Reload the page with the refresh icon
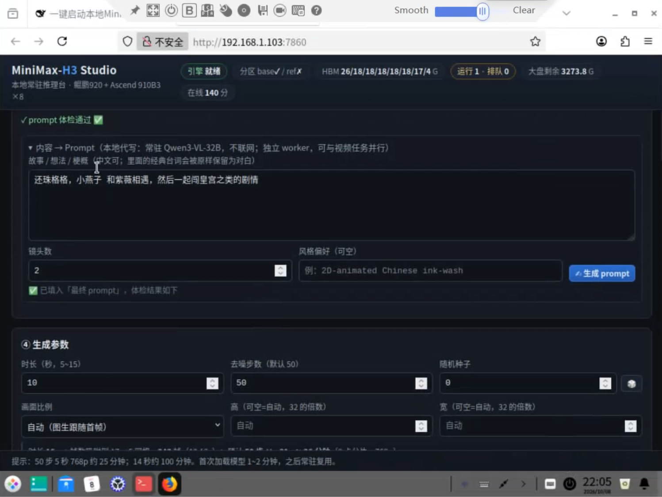This screenshot has height=497, width=662. tap(62, 42)
